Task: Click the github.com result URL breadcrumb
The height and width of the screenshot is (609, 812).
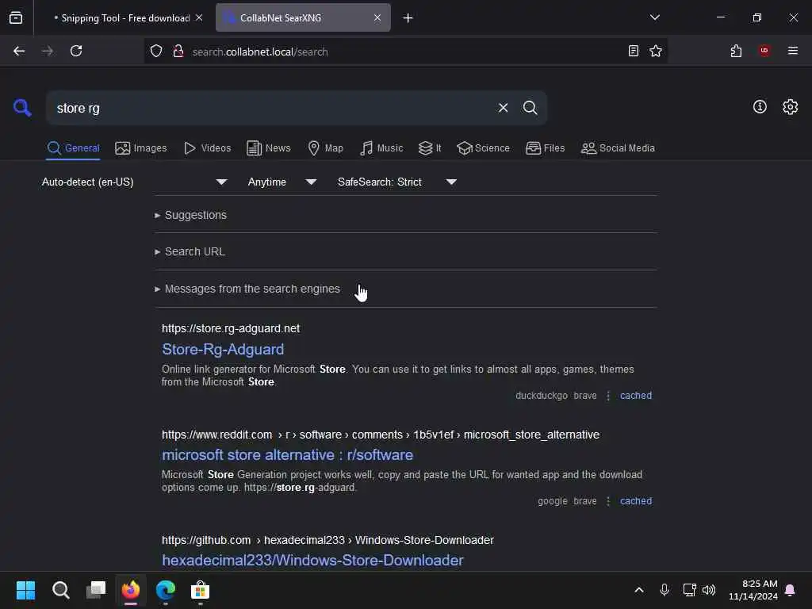Action: click(327, 540)
